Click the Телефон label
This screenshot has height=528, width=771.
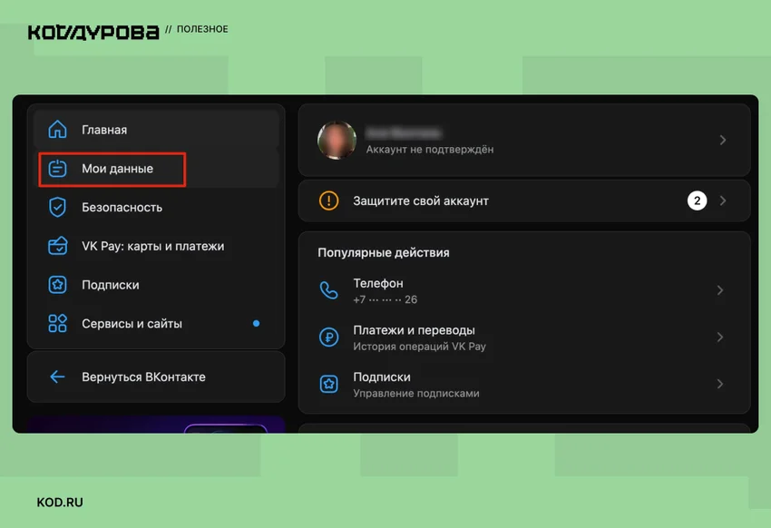(x=378, y=283)
